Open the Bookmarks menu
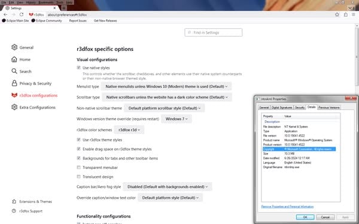The image size is (359, 224). pos(46,2)
